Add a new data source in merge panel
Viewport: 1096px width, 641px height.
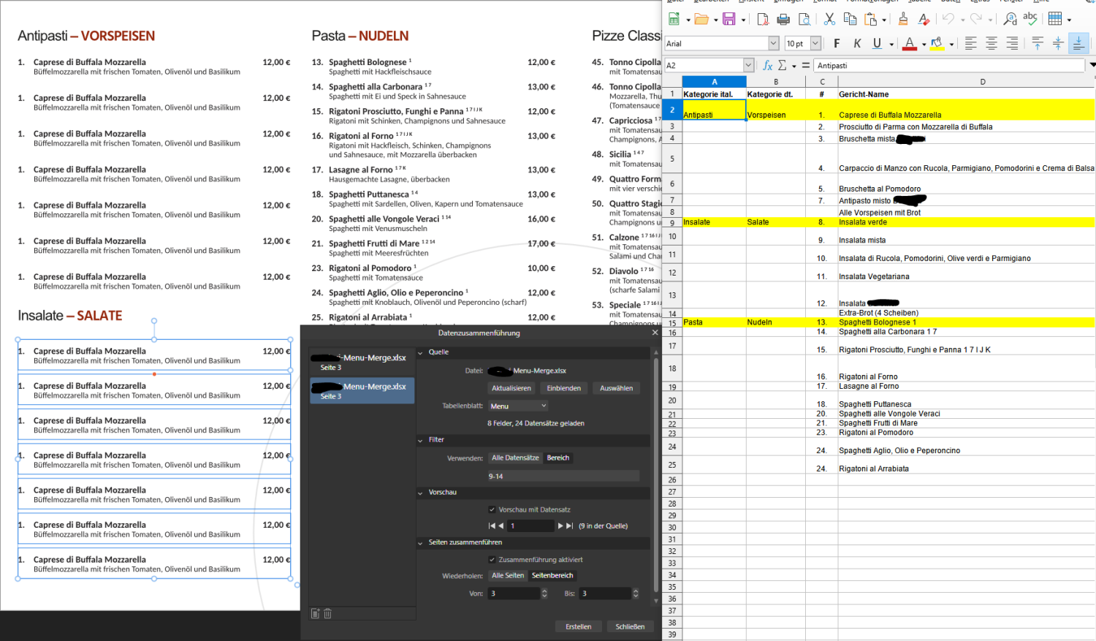(316, 613)
